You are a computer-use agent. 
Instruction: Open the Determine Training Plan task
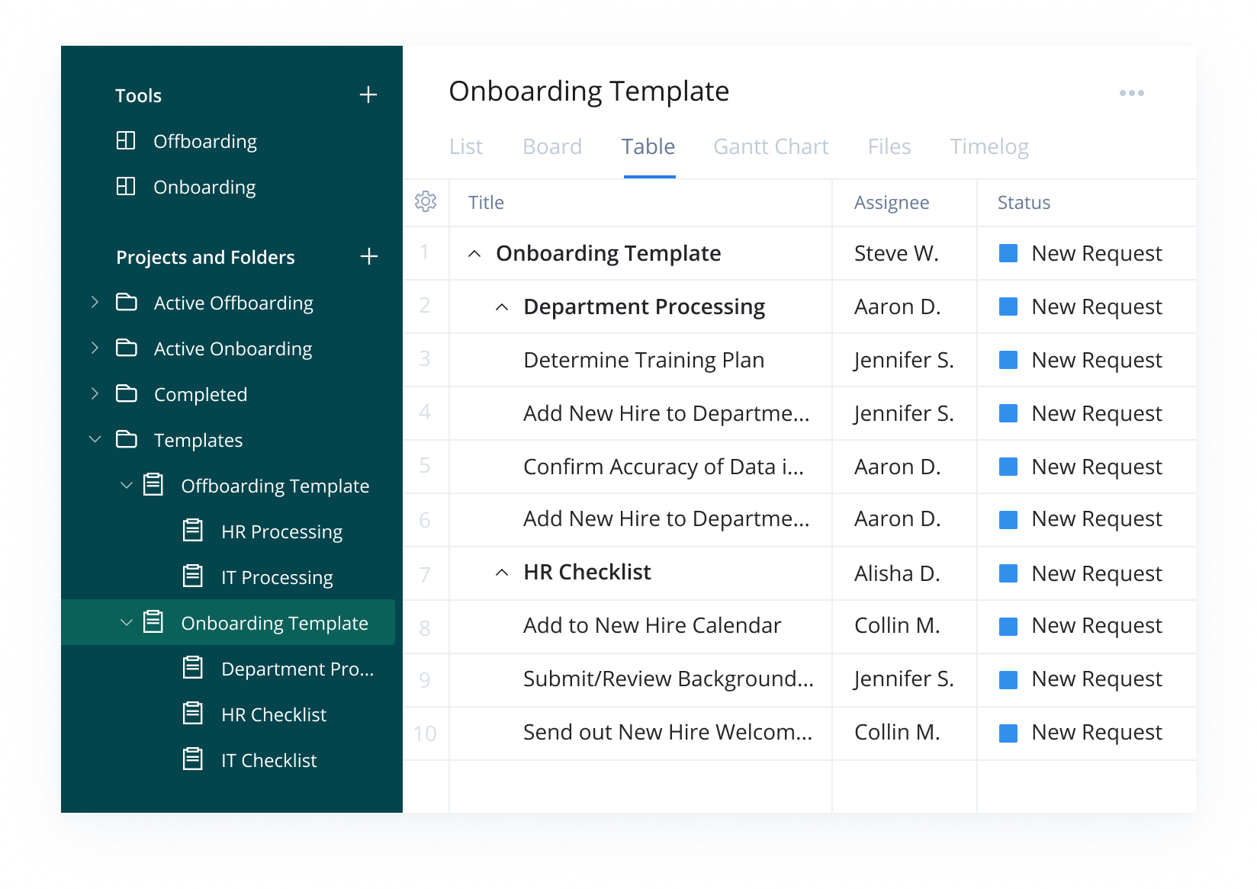pos(644,360)
